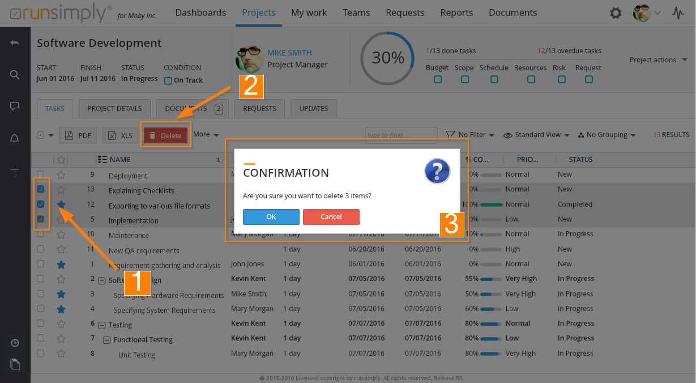Open the Project actions dropdown
The image size is (696, 383).
click(658, 60)
